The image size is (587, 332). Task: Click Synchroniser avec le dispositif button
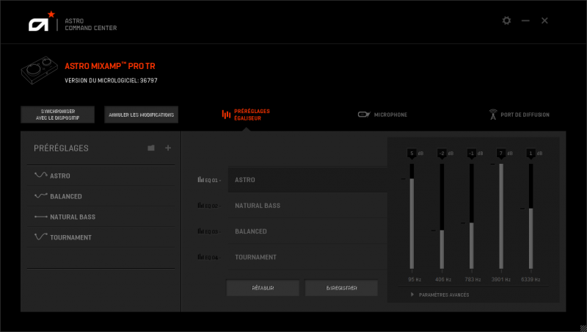58,115
